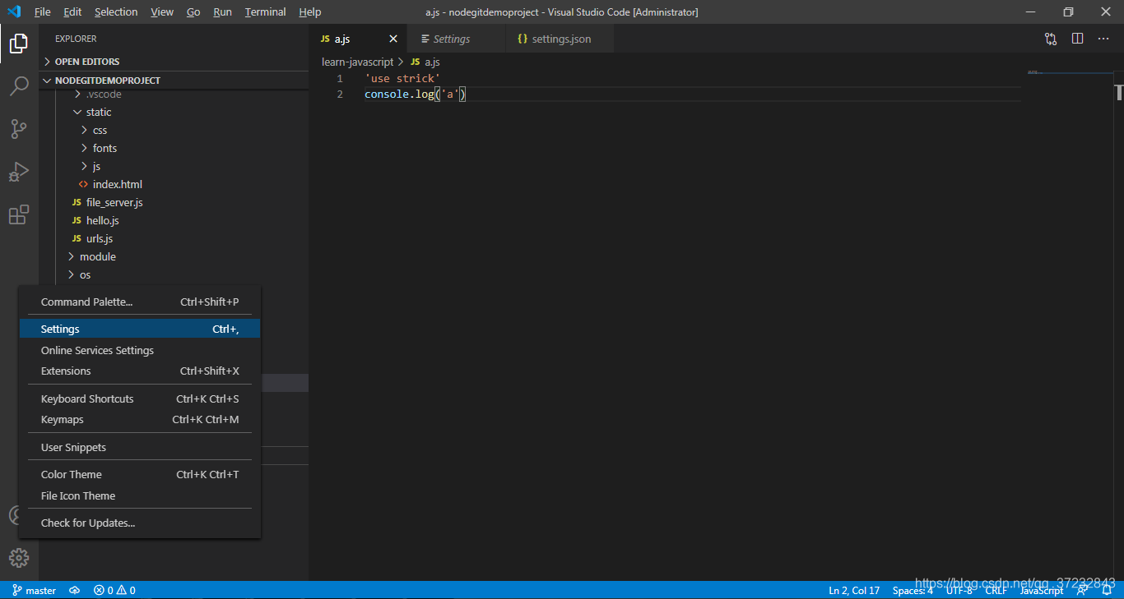Open the Search view in the activity bar
Viewport: 1124px width, 599px height.
(x=19, y=86)
